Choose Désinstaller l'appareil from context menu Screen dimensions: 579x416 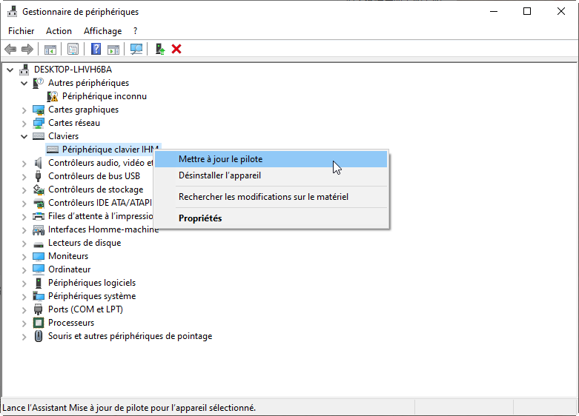pyautogui.click(x=271, y=175)
